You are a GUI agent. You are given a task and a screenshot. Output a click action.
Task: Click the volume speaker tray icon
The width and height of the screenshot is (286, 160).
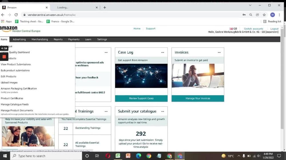[x=259, y=156]
